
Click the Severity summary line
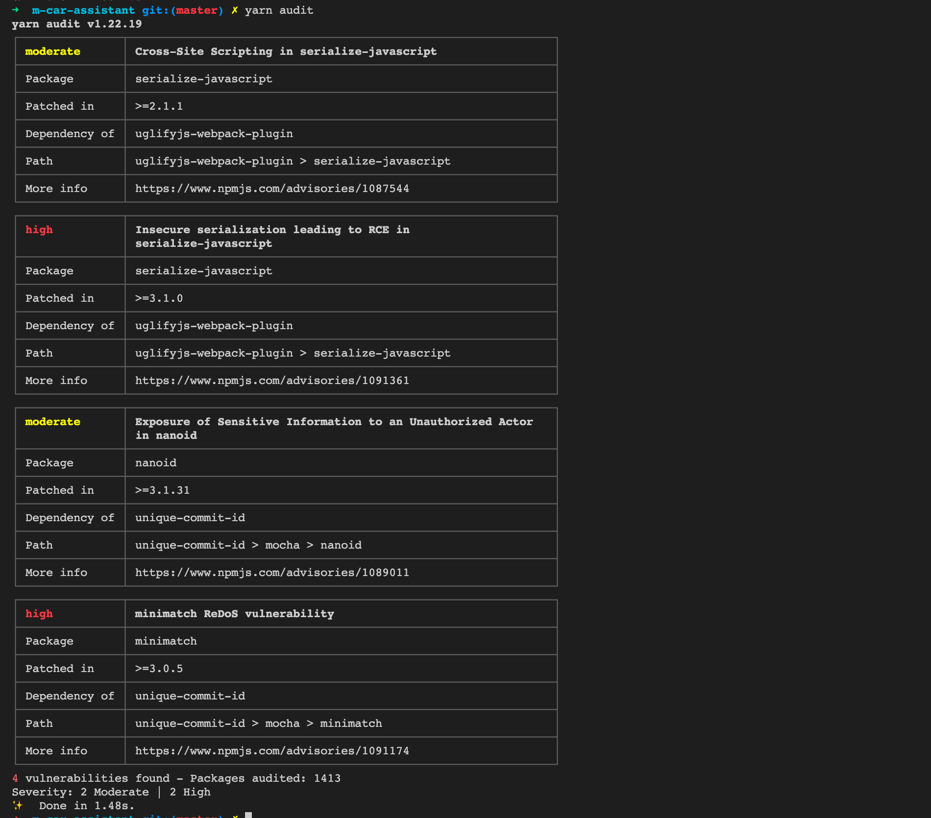[x=111, y=792]
